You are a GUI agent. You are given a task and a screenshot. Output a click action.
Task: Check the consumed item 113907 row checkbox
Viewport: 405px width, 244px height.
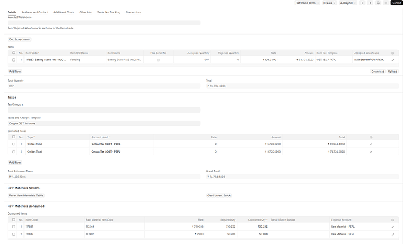click(x=14, y=234)
